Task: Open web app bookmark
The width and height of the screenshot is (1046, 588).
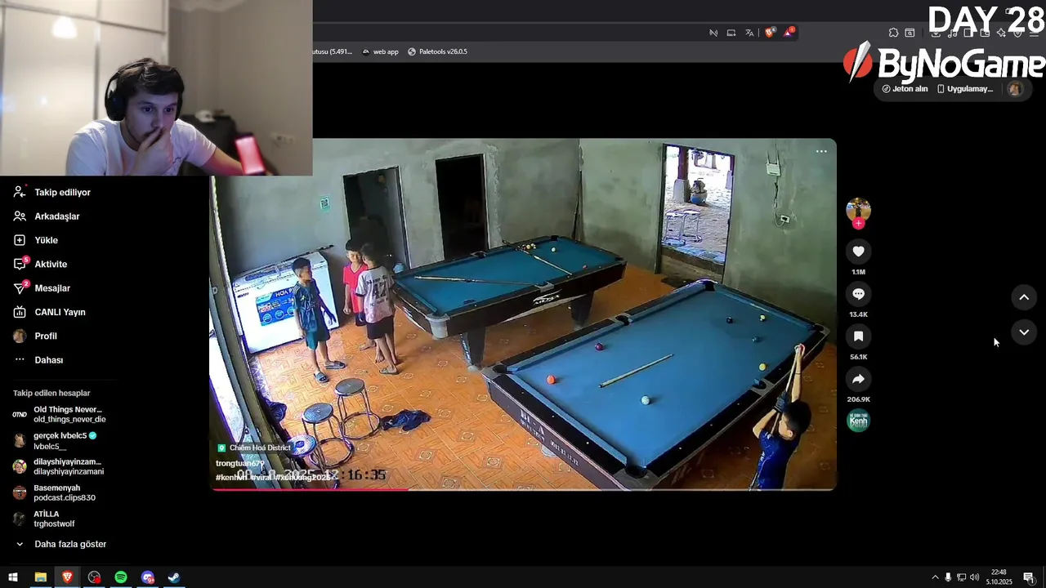Action: [x=380, y=51]
